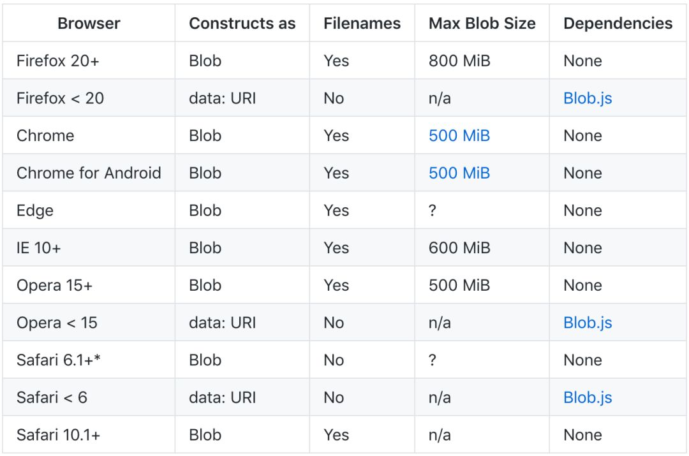Select the Opera 15+ browser cell
This screenshot has width=689, height=456.
point(55,285)
